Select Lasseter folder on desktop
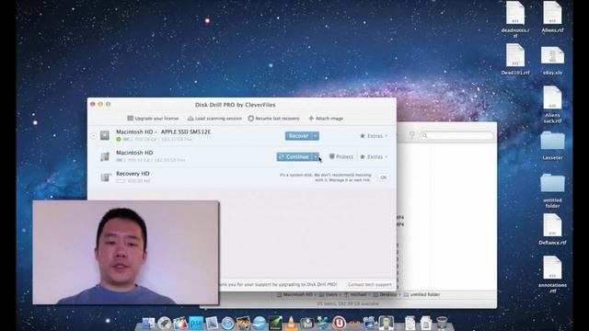This screenshot has width=589, height=331. tap(552, 145)
